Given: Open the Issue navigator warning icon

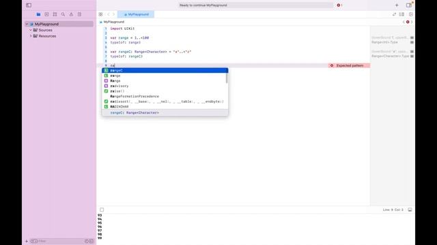Looking at the screenshot, I should point(71,14).
